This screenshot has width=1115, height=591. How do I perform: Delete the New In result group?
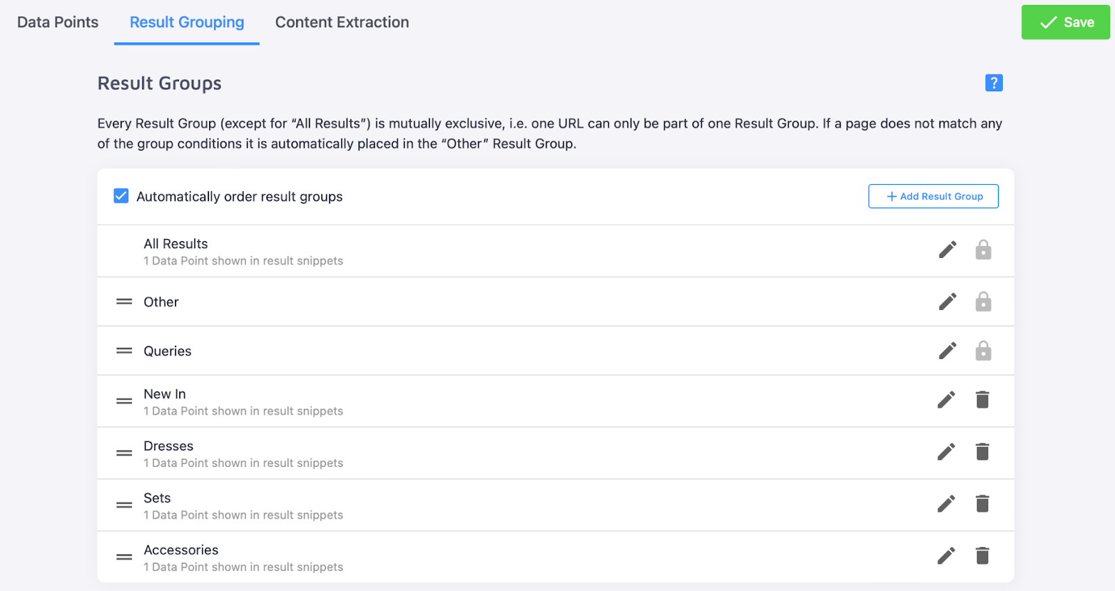pos(982,400)
